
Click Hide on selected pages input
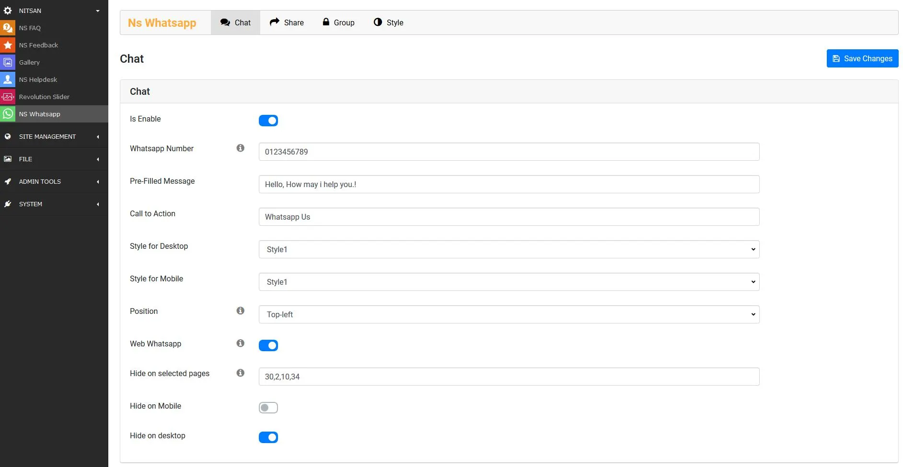click(x=509, y=377)
